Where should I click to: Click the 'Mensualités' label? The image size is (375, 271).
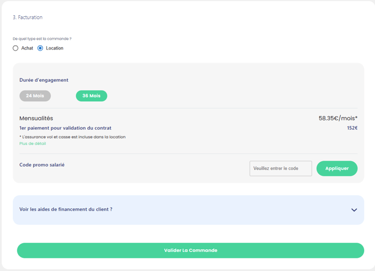(x=36, y=118)
